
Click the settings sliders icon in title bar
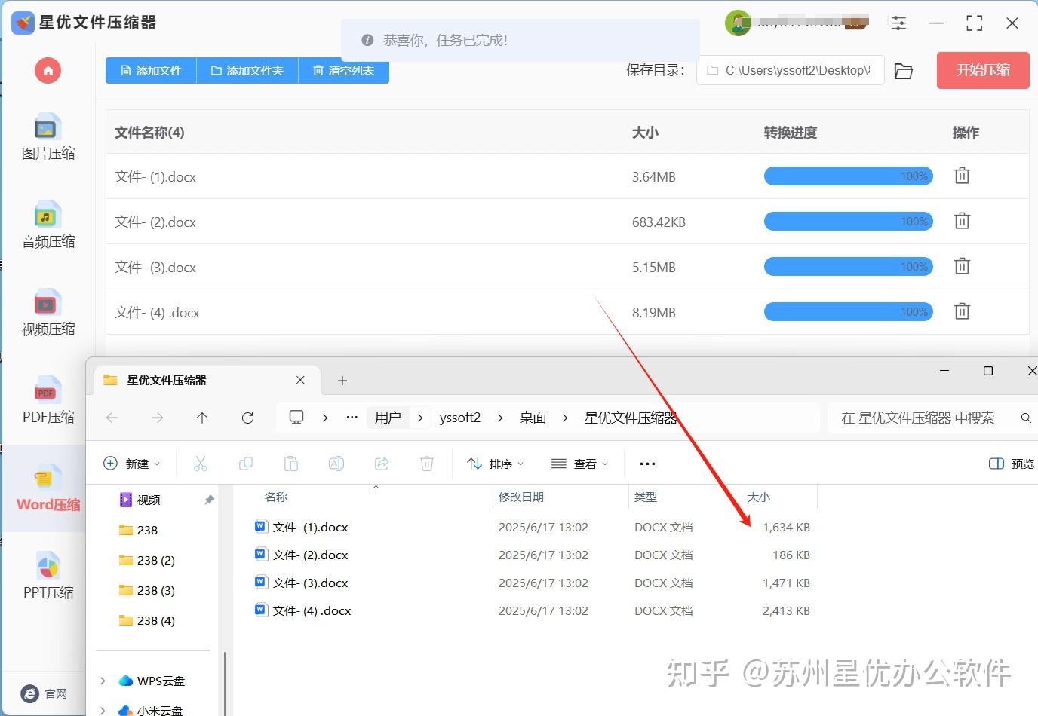click(x=898, y=23)
